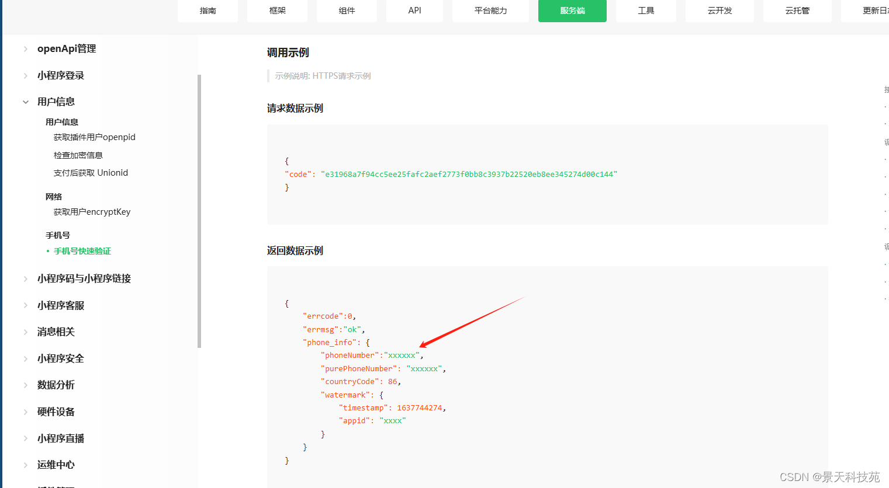Click the 手机号 subsection label
889x488 pixels.
(x=58, y=235)
